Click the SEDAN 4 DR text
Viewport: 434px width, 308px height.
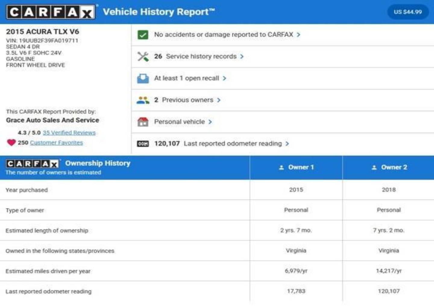click(x=23, y=47)
